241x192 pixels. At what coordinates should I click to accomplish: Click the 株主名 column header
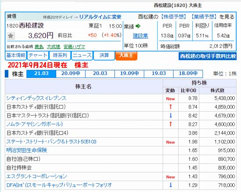coord(83,87)
